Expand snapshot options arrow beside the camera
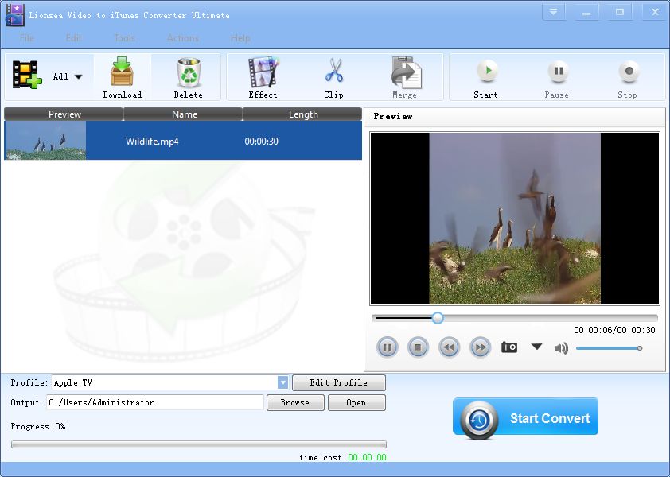This screenshot has width=670, height=477. pyautogui.click(x=536, y=347)
